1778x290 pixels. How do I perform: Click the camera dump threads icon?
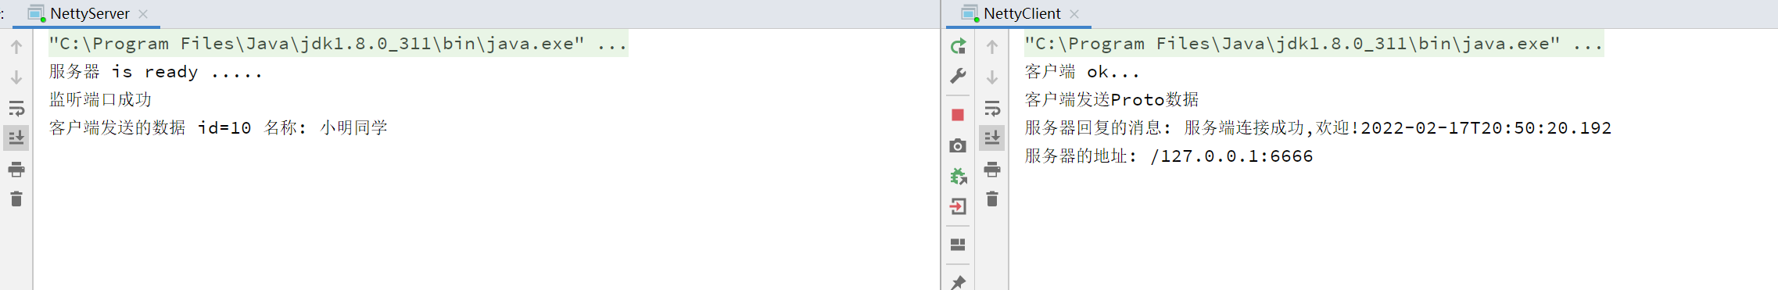pos(958,145)
